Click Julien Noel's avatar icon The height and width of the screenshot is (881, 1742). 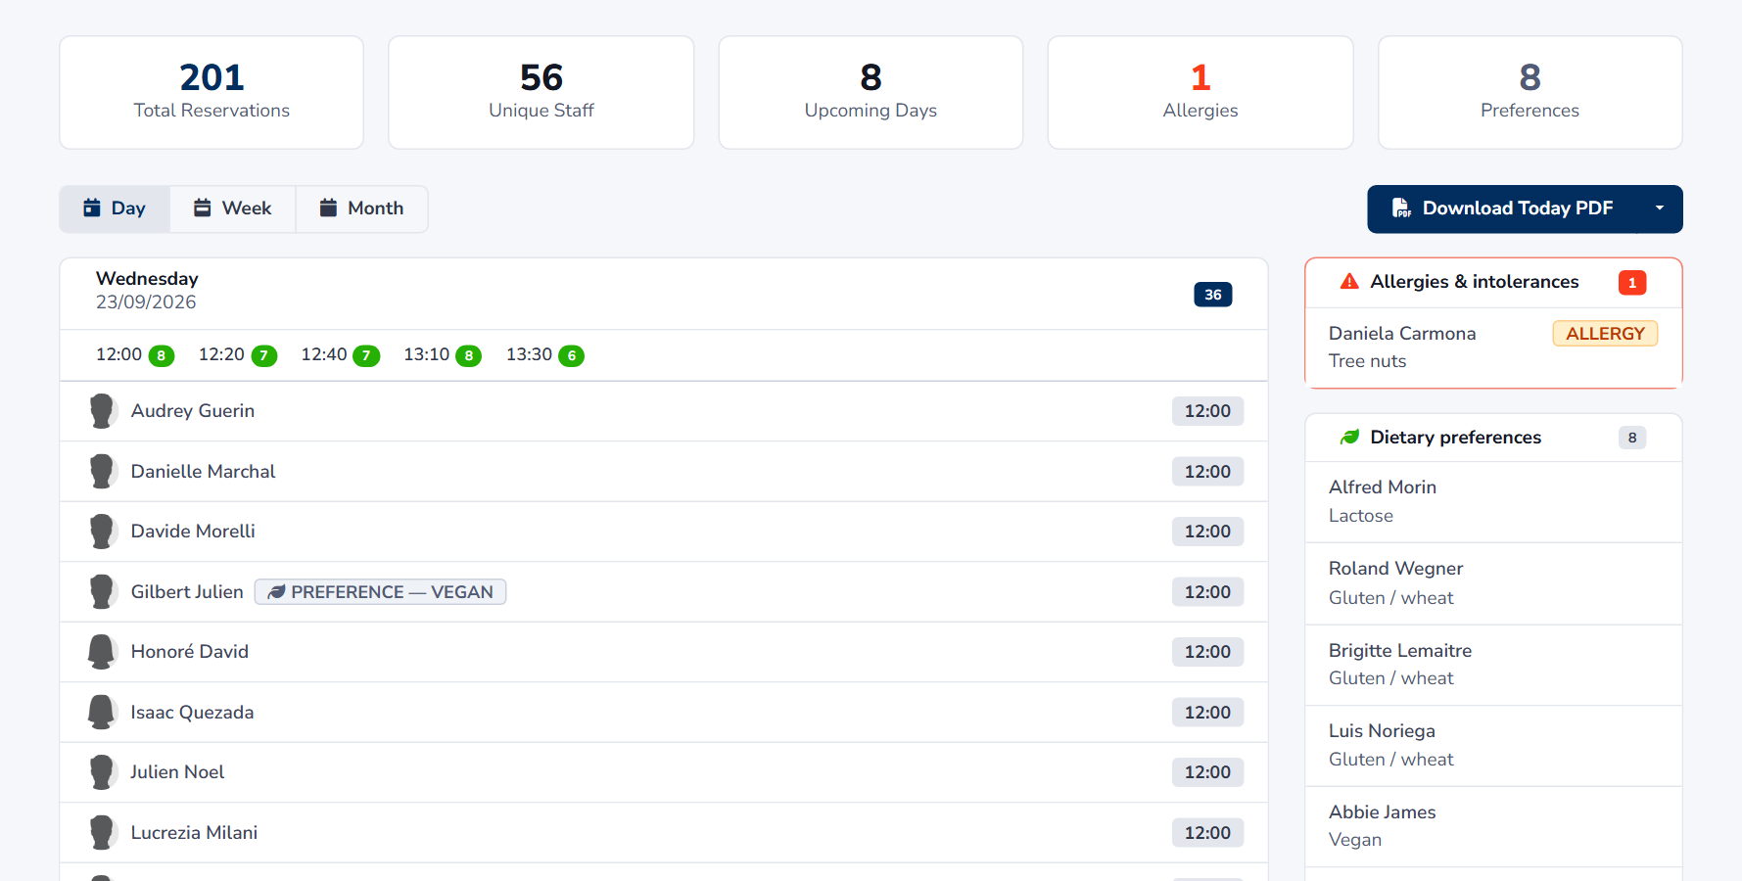[x=102, y=772]
